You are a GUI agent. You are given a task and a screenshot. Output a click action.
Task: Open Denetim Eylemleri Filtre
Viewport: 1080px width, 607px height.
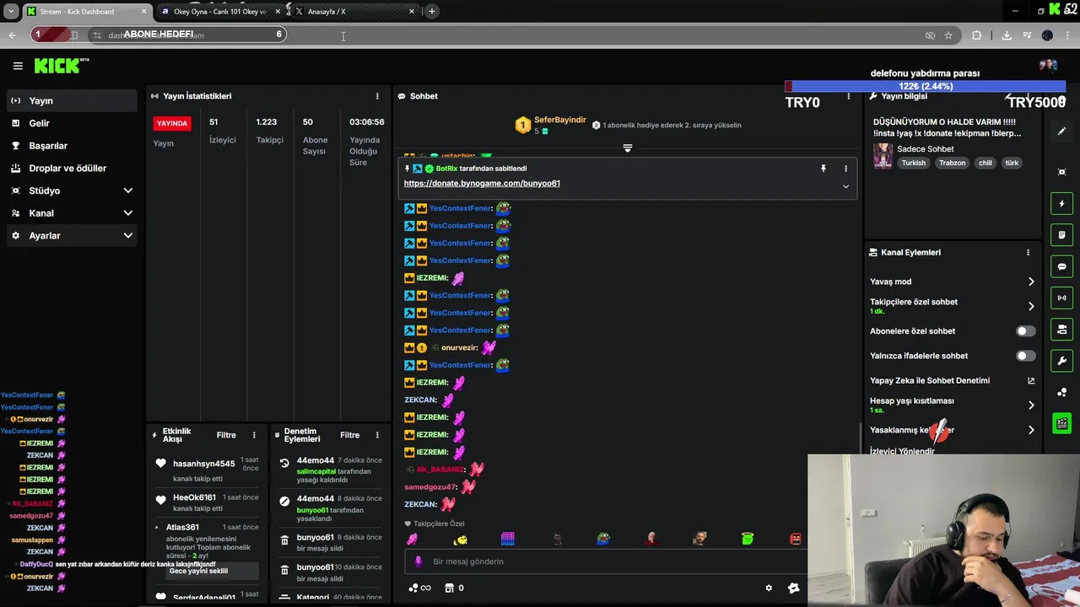click(349, 435)
